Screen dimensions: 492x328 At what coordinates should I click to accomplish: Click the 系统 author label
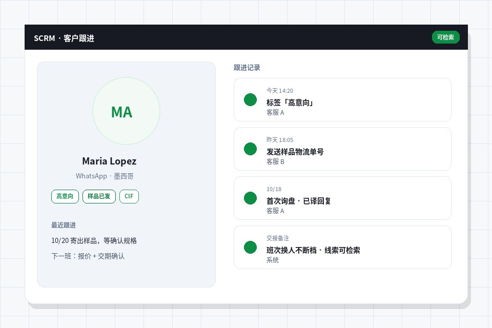(272, 260)
